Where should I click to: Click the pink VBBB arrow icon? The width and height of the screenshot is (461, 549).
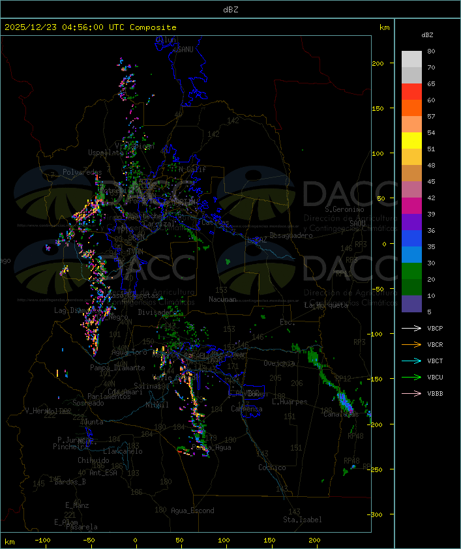point(411,394)
